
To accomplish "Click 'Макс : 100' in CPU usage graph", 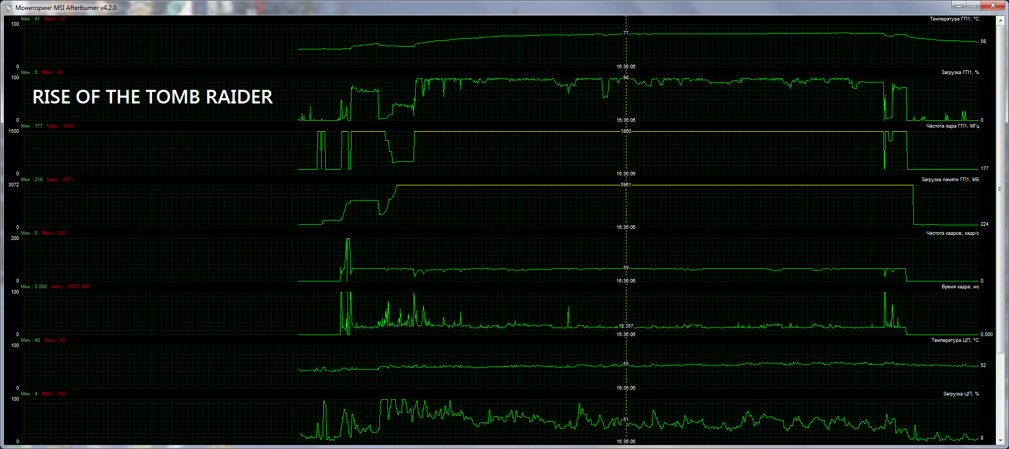I will tap(54, 394).
